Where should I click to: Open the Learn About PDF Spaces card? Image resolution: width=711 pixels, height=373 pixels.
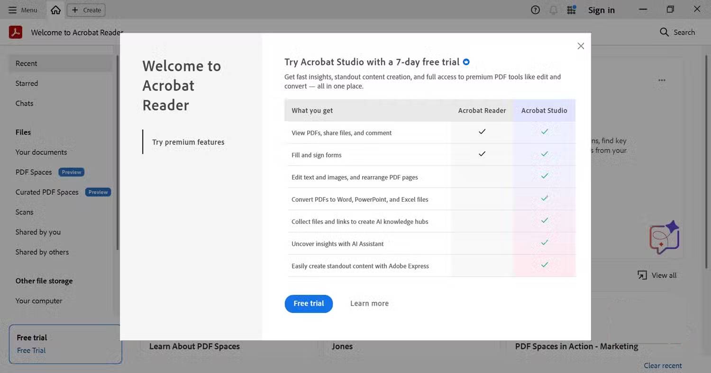tap(194, 346)
